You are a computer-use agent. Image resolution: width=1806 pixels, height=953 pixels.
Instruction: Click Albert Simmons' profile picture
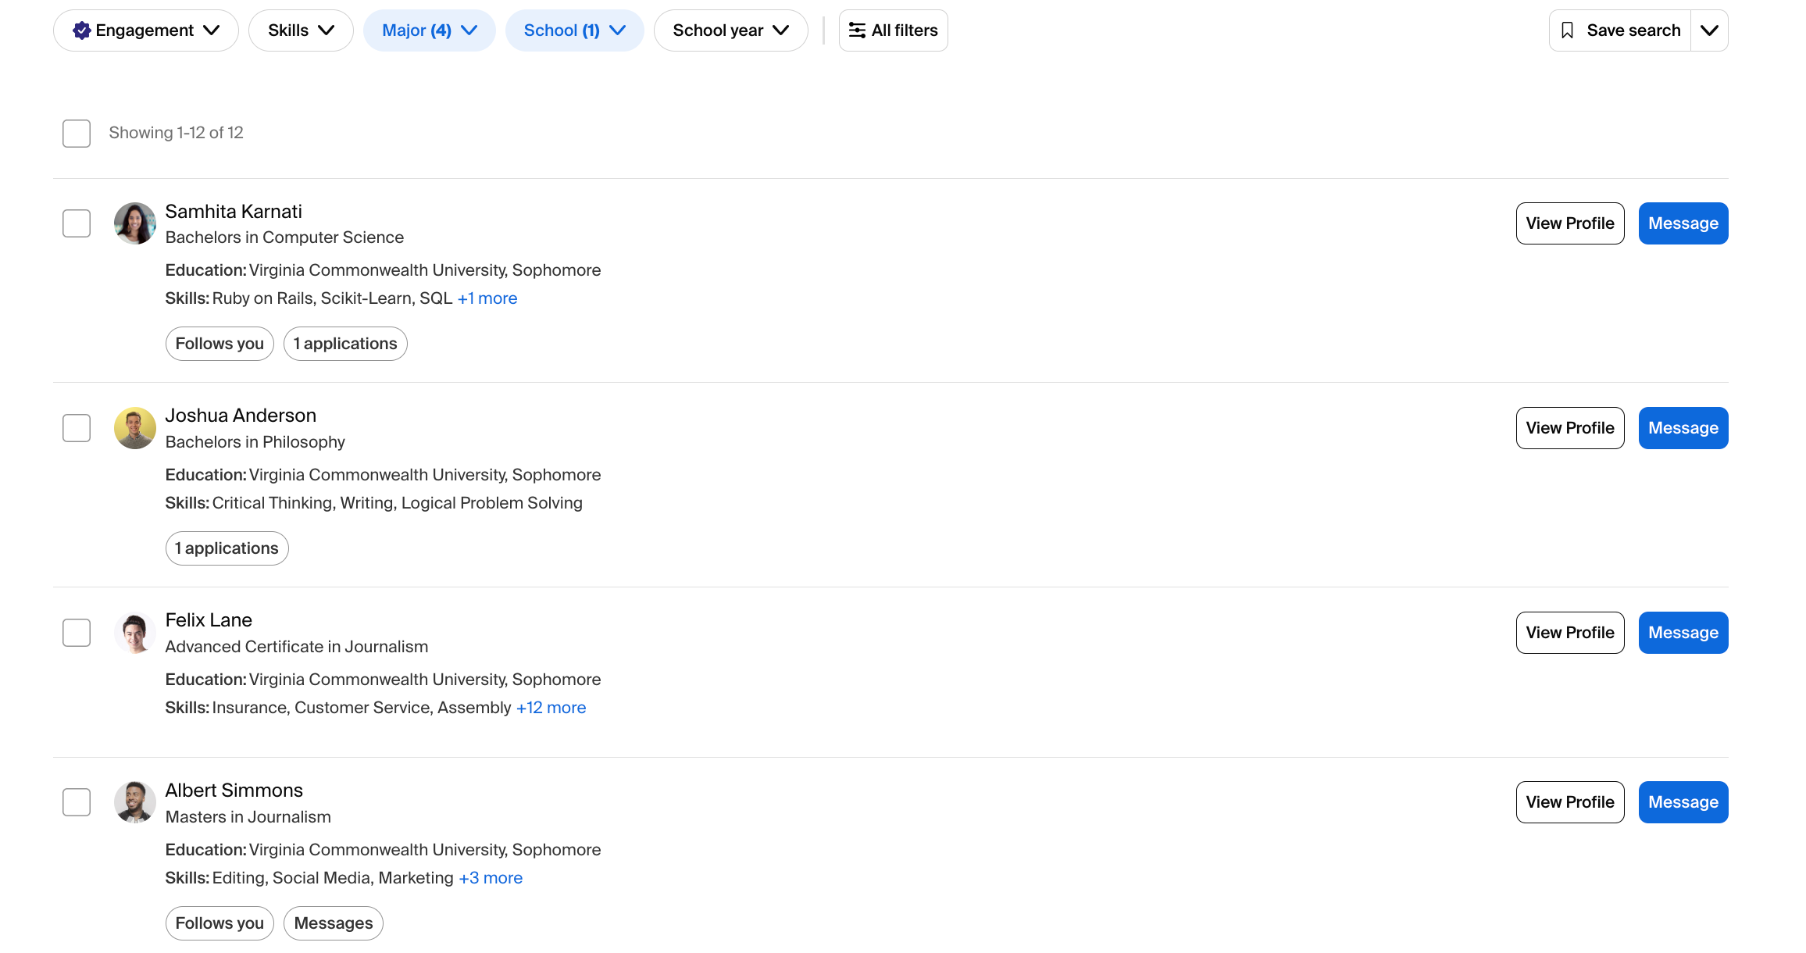pos(135,802)
